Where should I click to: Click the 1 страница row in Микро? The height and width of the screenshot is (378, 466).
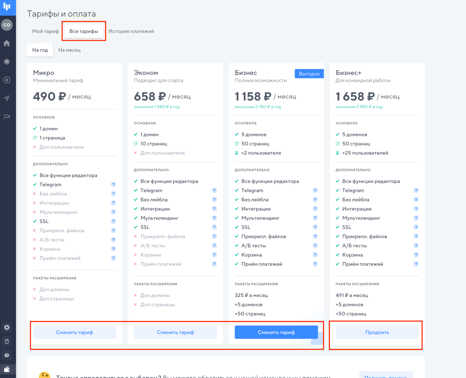coord(49,138)
